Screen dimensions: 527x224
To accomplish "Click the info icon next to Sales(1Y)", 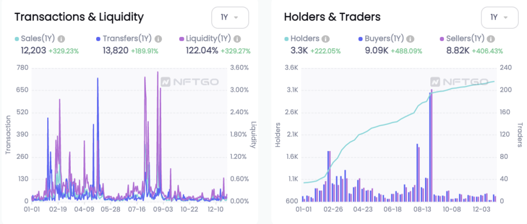I will click(61, 39).
